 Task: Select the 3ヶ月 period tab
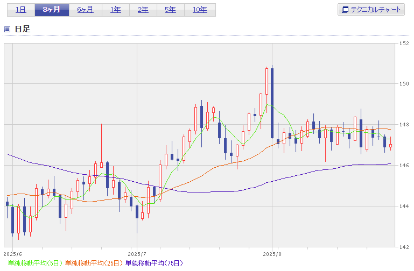(x=52, y=10)
